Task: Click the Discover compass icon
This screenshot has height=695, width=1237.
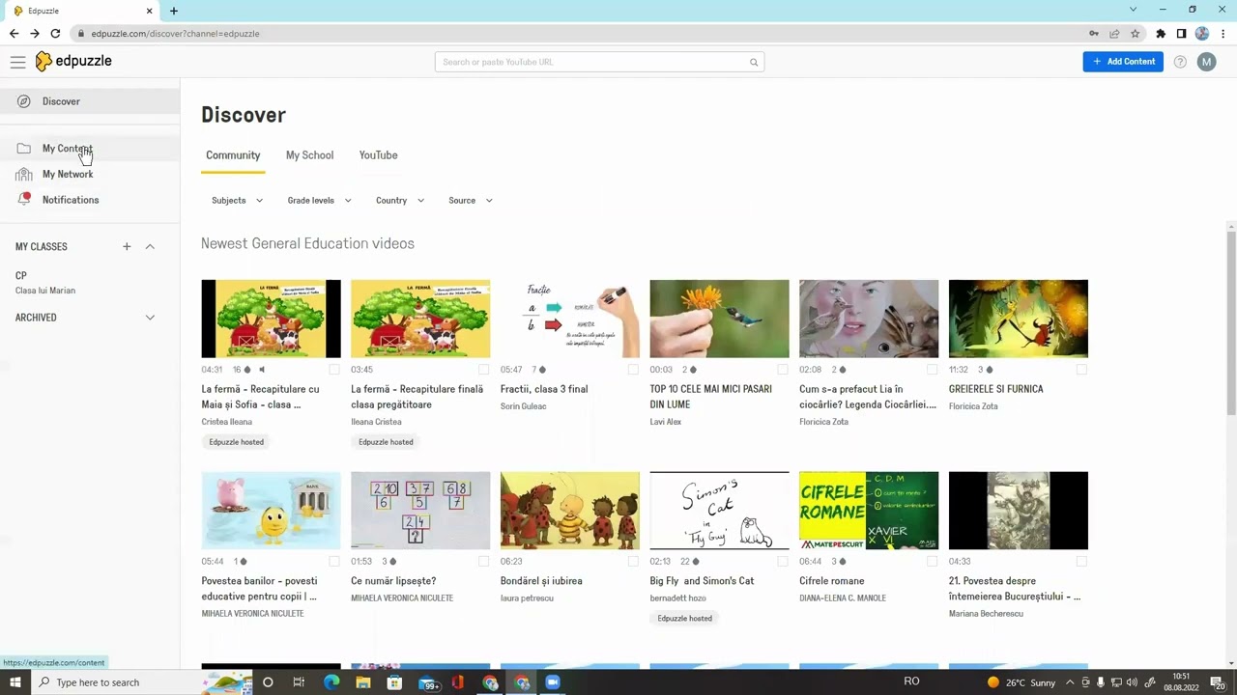Action: click(23, 101)
